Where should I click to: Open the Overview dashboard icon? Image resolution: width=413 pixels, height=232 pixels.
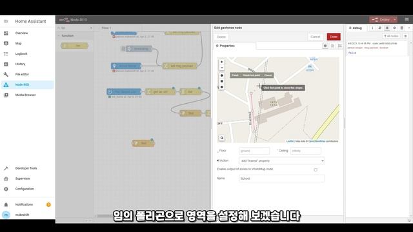6,33
